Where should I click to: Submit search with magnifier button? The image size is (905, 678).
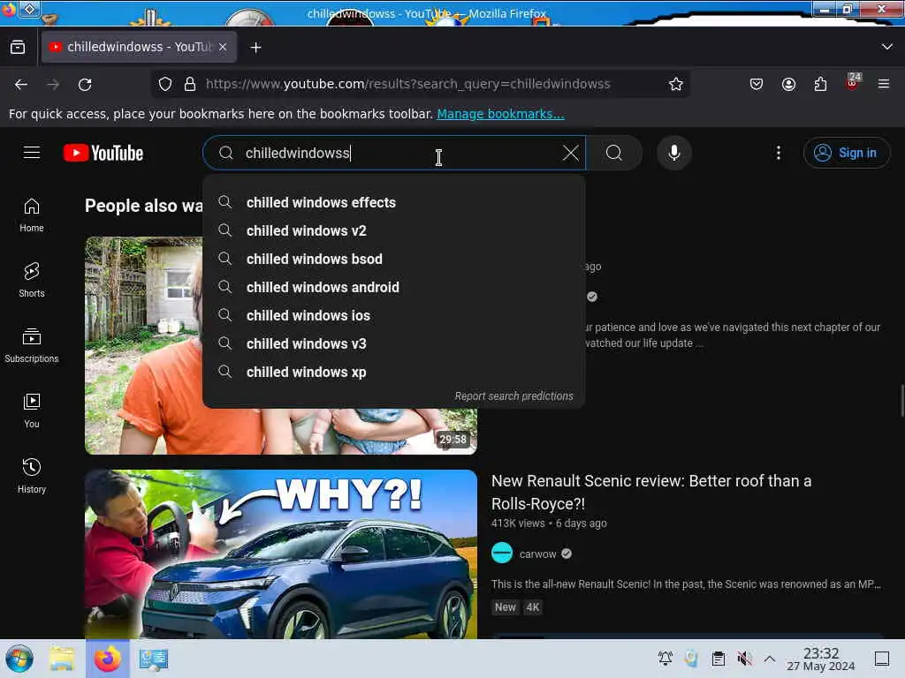[614, 153]
